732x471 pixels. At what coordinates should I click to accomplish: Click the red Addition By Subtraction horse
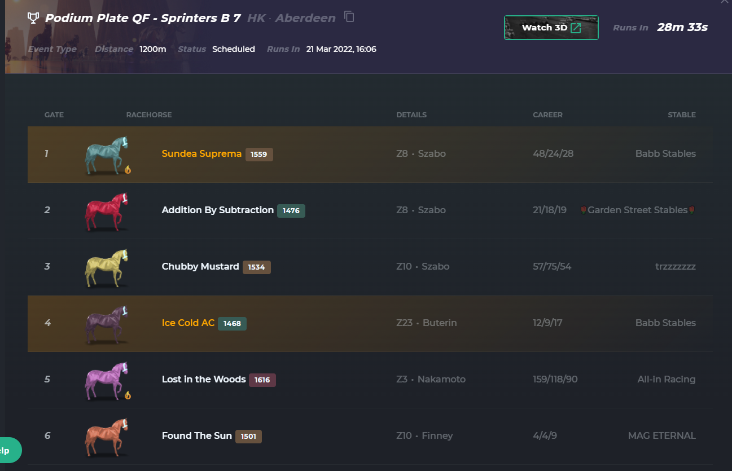[107, 212]
